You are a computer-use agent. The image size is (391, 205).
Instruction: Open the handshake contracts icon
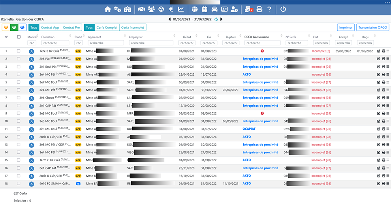pyautogui.click(x=141, y=9)
